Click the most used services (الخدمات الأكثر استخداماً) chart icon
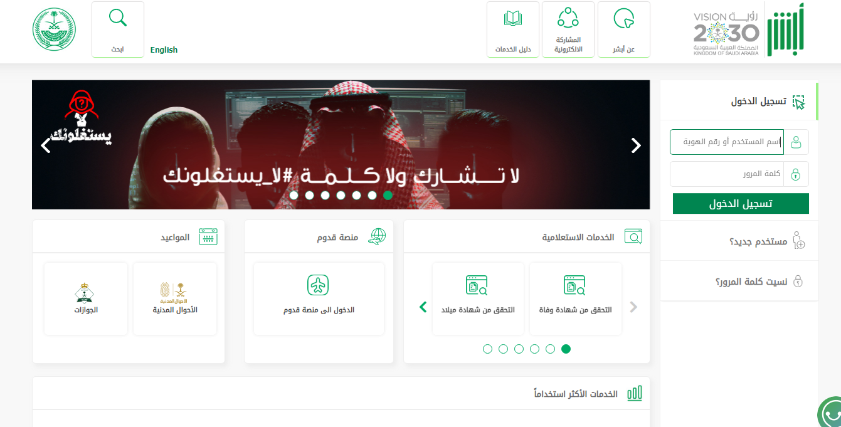The height and width of the screenshot is (427, 841). 635,394
